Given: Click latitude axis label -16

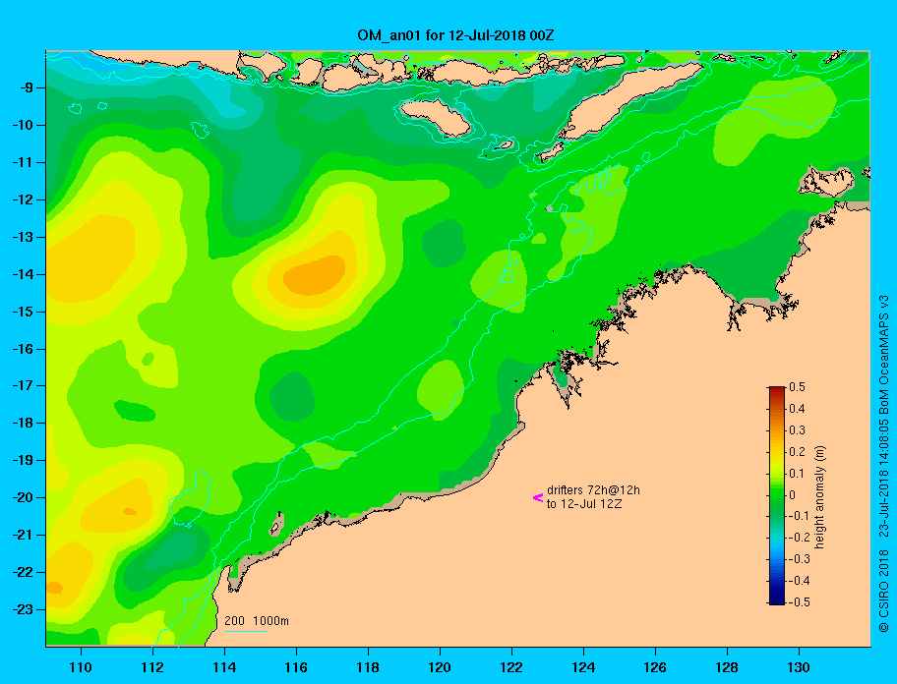Looking at the screenshot, I should (x=23, y=349).
